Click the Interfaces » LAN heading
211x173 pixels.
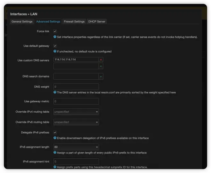(x=24, y=14)
